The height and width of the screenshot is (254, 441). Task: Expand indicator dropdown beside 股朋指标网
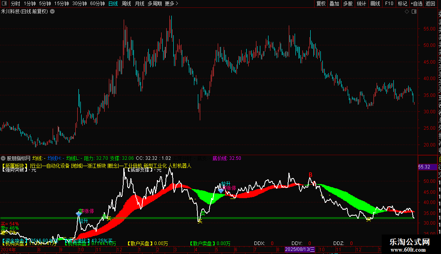[x=3, y=158]
